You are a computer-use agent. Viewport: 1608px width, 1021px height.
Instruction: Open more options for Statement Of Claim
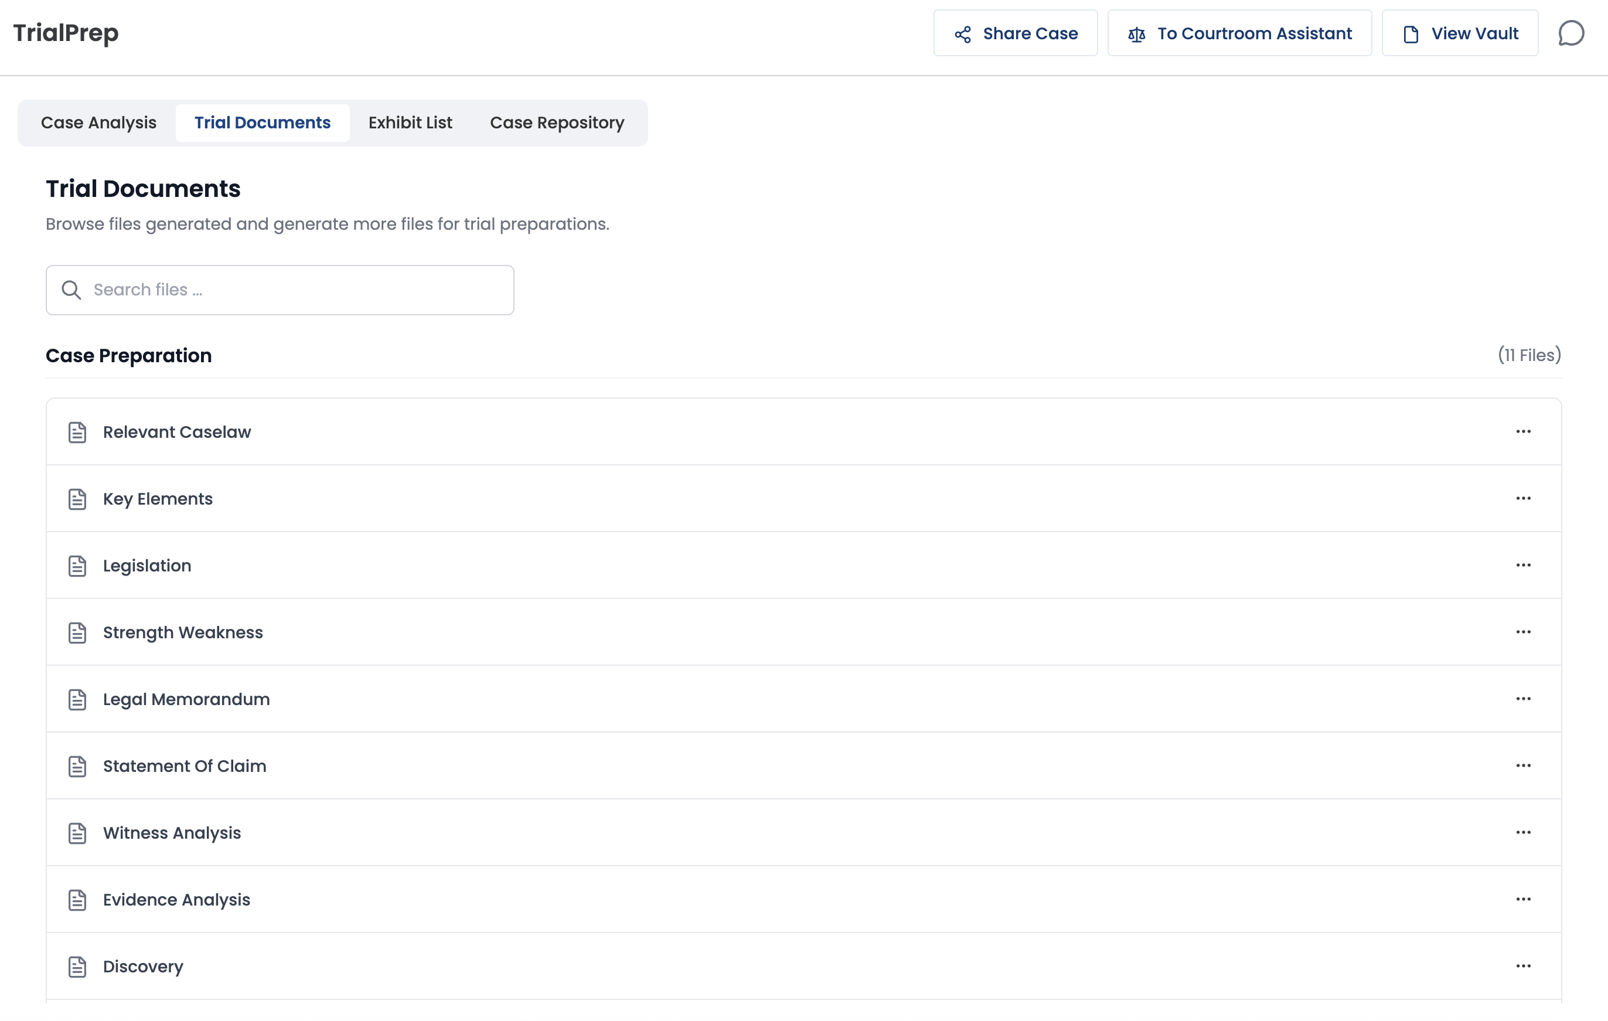(1522, 765)
